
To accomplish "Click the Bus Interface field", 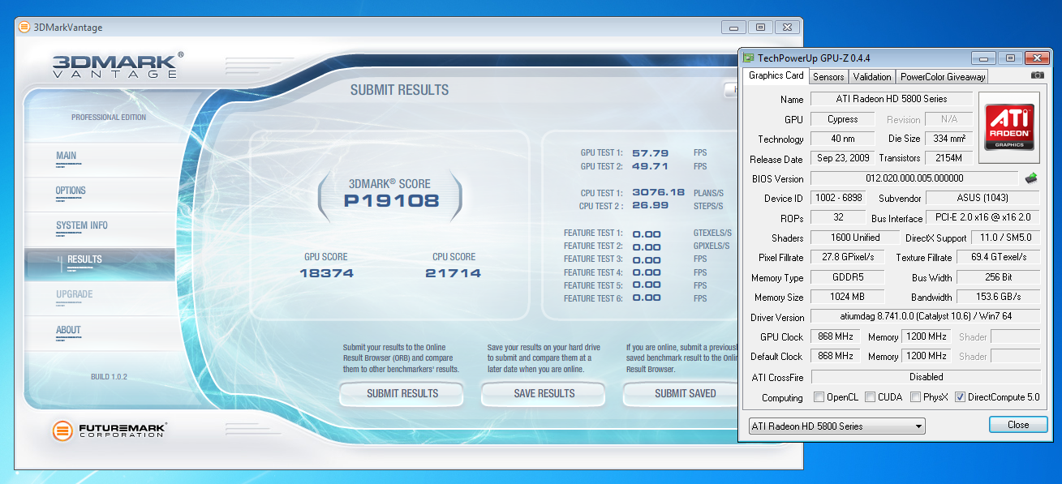I will pyautogui.click(x=982, y=217).
